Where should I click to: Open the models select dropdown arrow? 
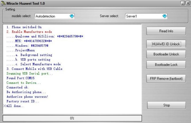(72, 16)
